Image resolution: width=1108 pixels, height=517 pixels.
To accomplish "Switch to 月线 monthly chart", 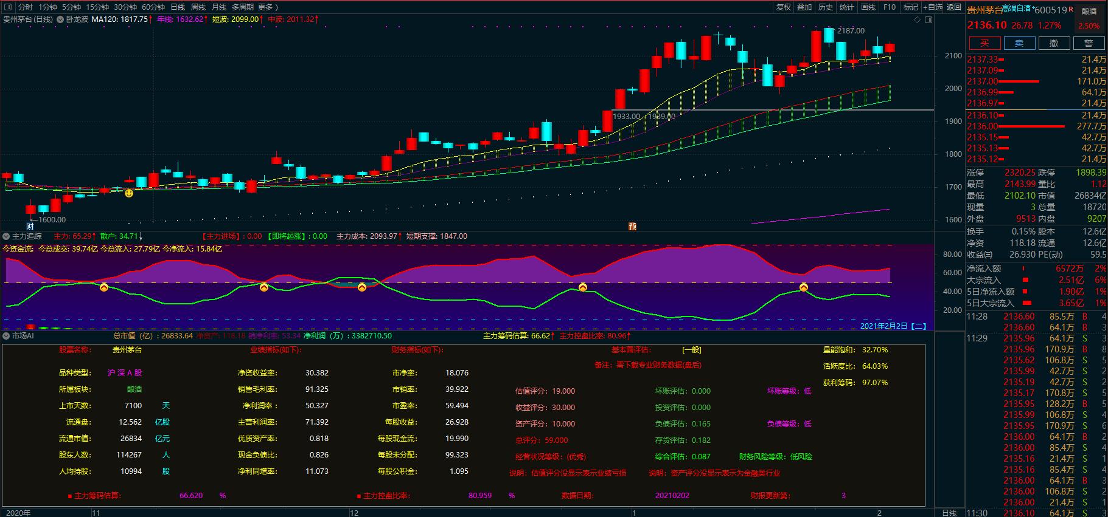I will [219, 7].
